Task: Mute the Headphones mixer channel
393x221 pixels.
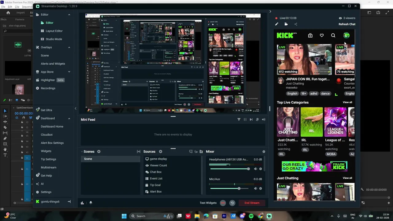Action: click(255, 169)
